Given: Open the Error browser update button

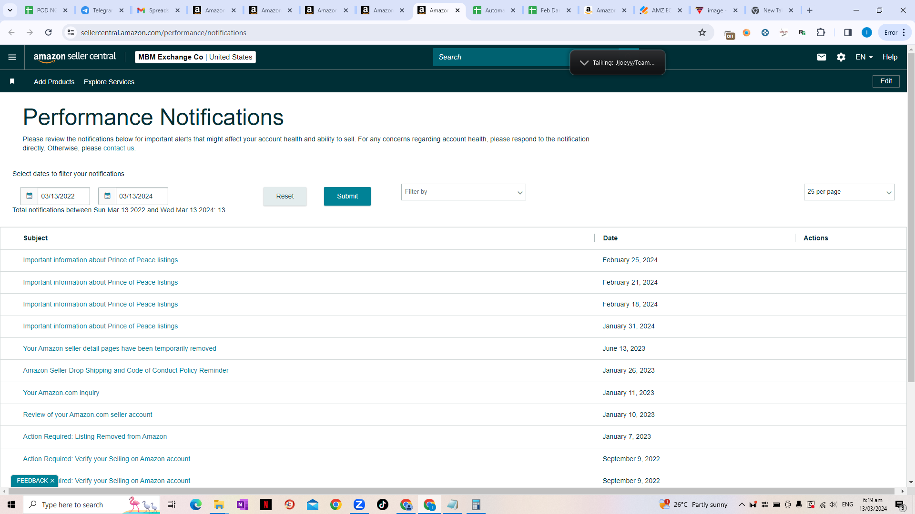Looking at the screenshot, I should tap(895, 32).
